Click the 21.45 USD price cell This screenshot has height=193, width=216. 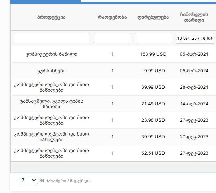tap(153, 104)
